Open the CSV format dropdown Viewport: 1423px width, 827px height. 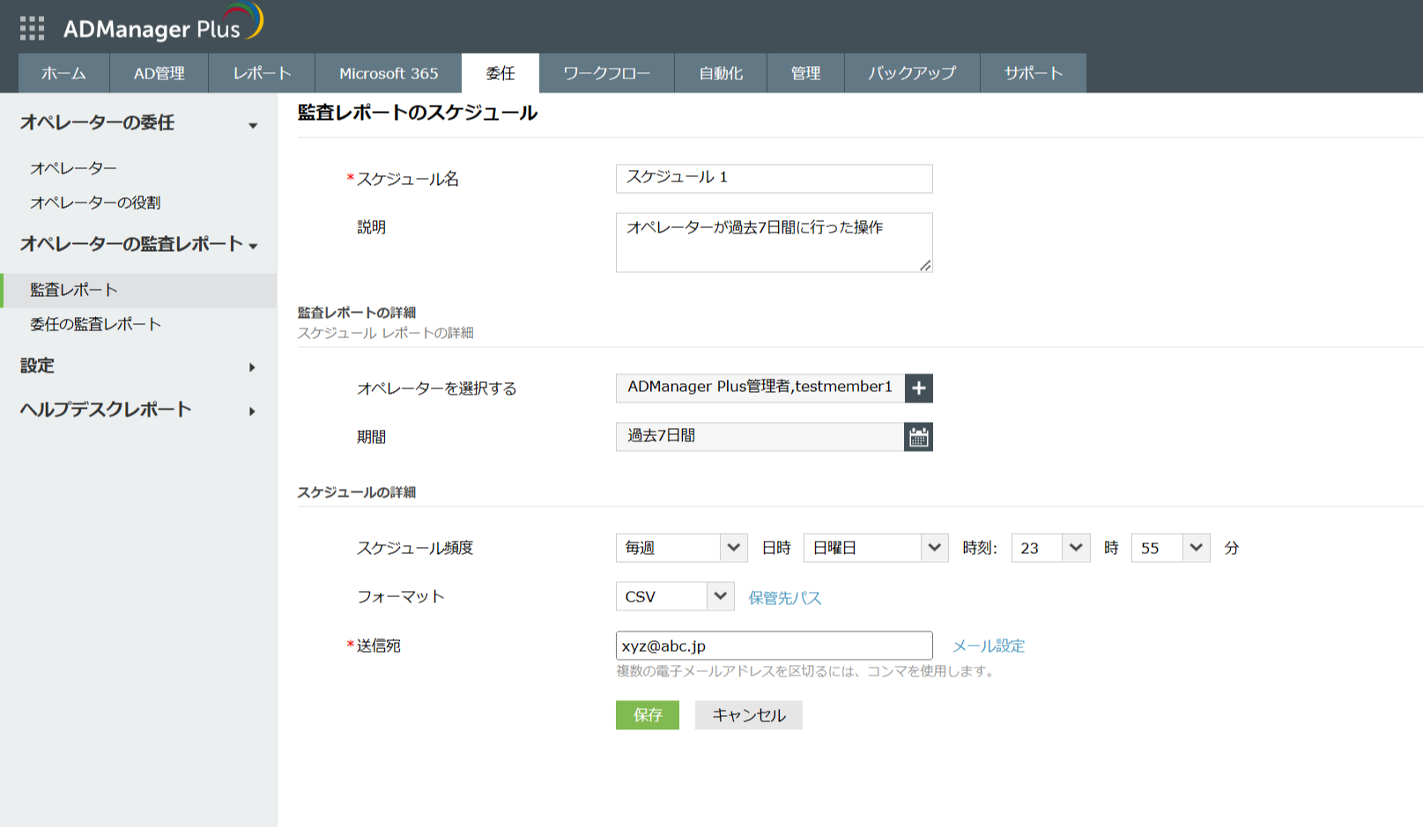[674, 596]
